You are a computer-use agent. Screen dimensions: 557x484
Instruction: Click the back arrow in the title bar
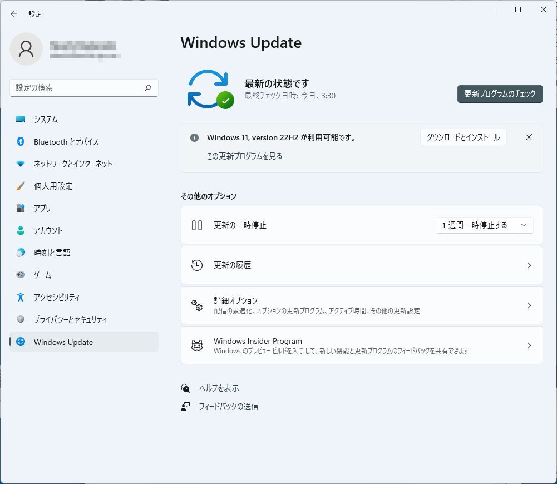tap(14, 14)
